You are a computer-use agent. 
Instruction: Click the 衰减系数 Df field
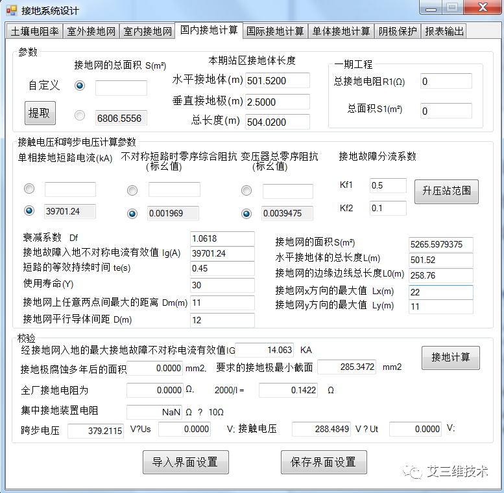[222, 238]
